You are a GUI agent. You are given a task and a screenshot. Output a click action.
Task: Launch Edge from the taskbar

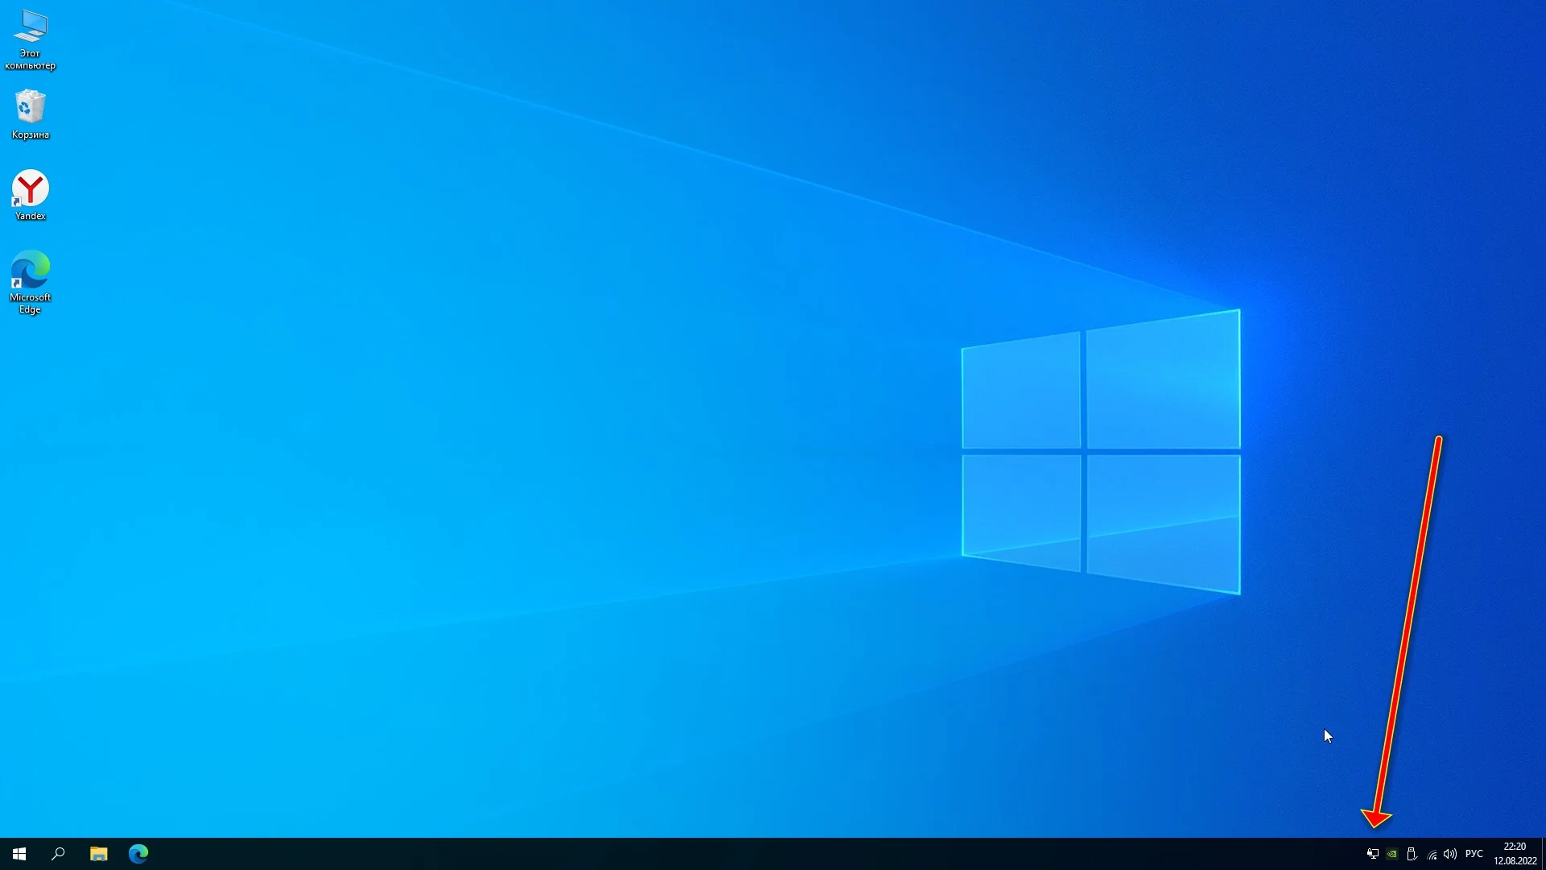(138, 854)
